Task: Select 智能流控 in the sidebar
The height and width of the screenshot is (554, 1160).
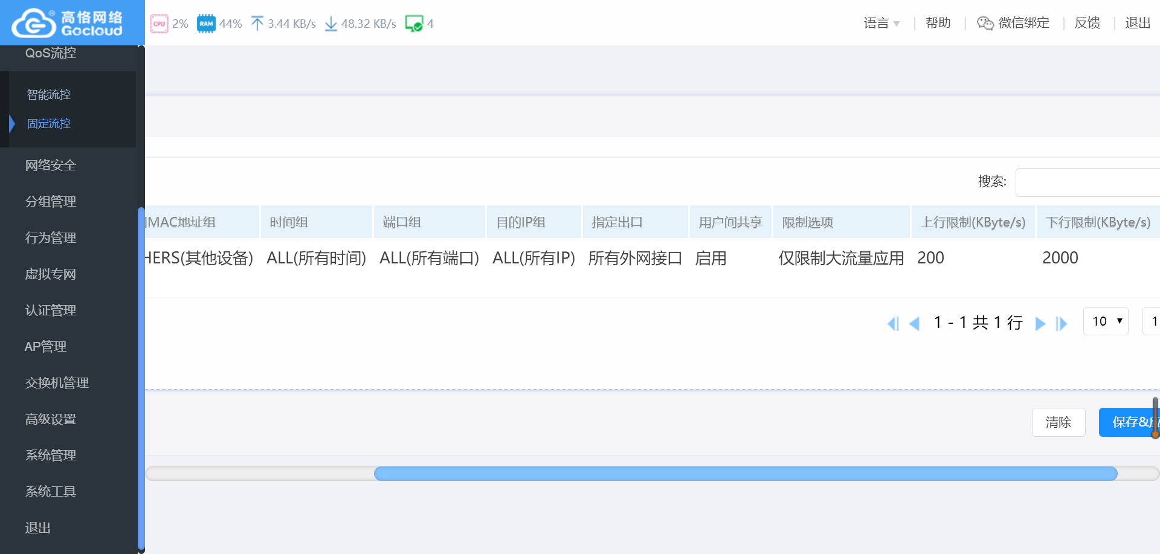Action: coord(49,94)
